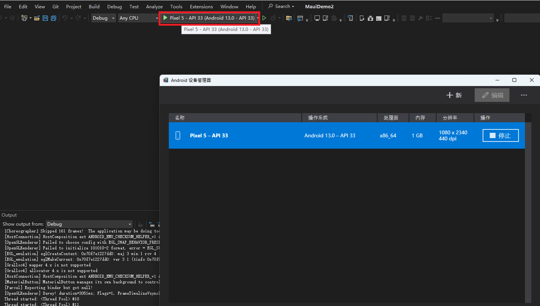
Task: Click the browser window home icon
Action: pos(300,18)
